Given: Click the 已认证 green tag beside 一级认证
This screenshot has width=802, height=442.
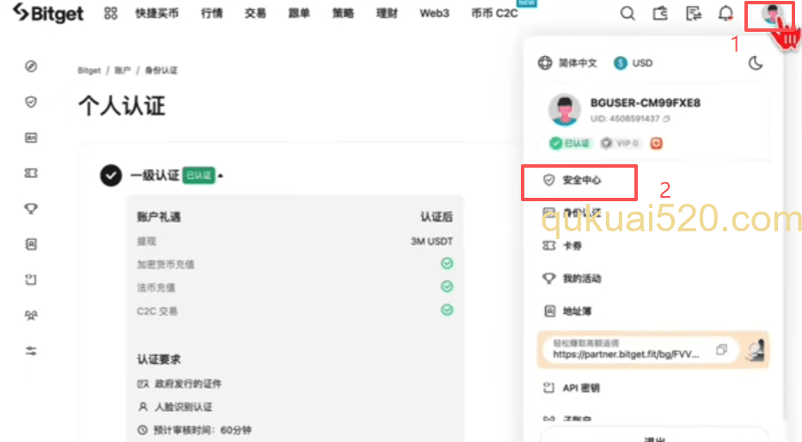Looking at the screenshot, I should tap(199, 175).
